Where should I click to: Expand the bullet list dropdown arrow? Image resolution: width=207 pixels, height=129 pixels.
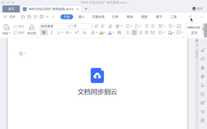(x=132, y=26)
